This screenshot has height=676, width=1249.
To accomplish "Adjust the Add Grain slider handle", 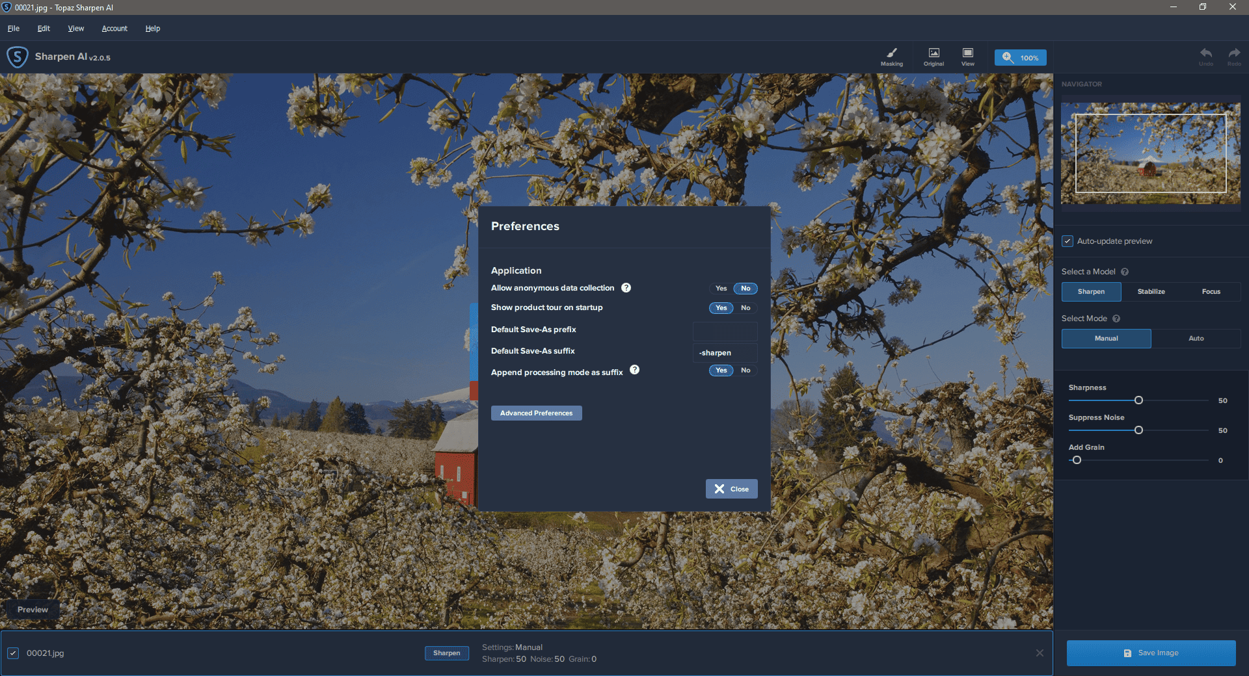I will click(x=1077, y=460).
